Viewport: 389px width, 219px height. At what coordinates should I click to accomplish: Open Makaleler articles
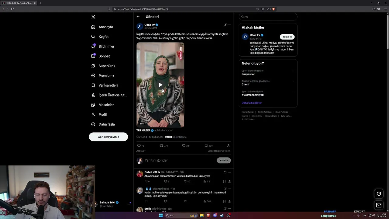pos(102,105)
